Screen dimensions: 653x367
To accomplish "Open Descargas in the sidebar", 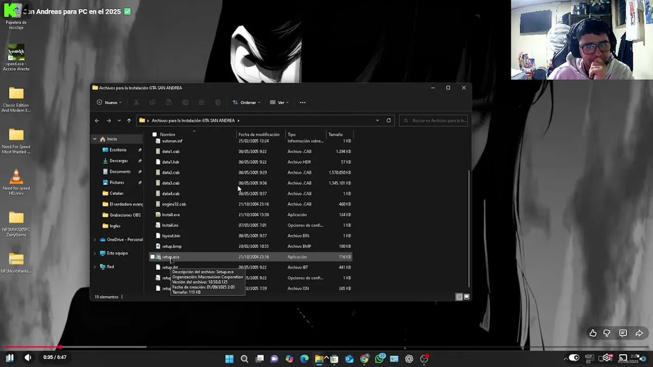I will pos(118,161).
